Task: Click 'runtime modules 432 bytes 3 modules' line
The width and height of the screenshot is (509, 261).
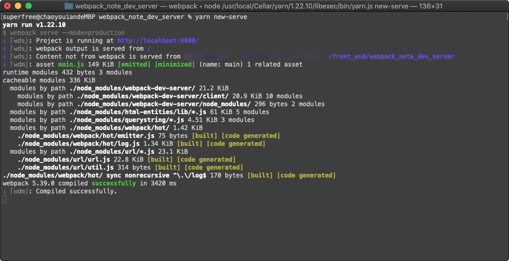Action: click(x=67, y=72)
